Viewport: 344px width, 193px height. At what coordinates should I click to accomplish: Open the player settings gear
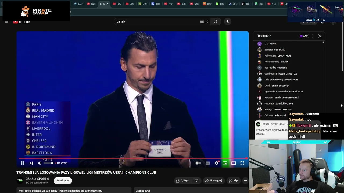click(217, 163)
